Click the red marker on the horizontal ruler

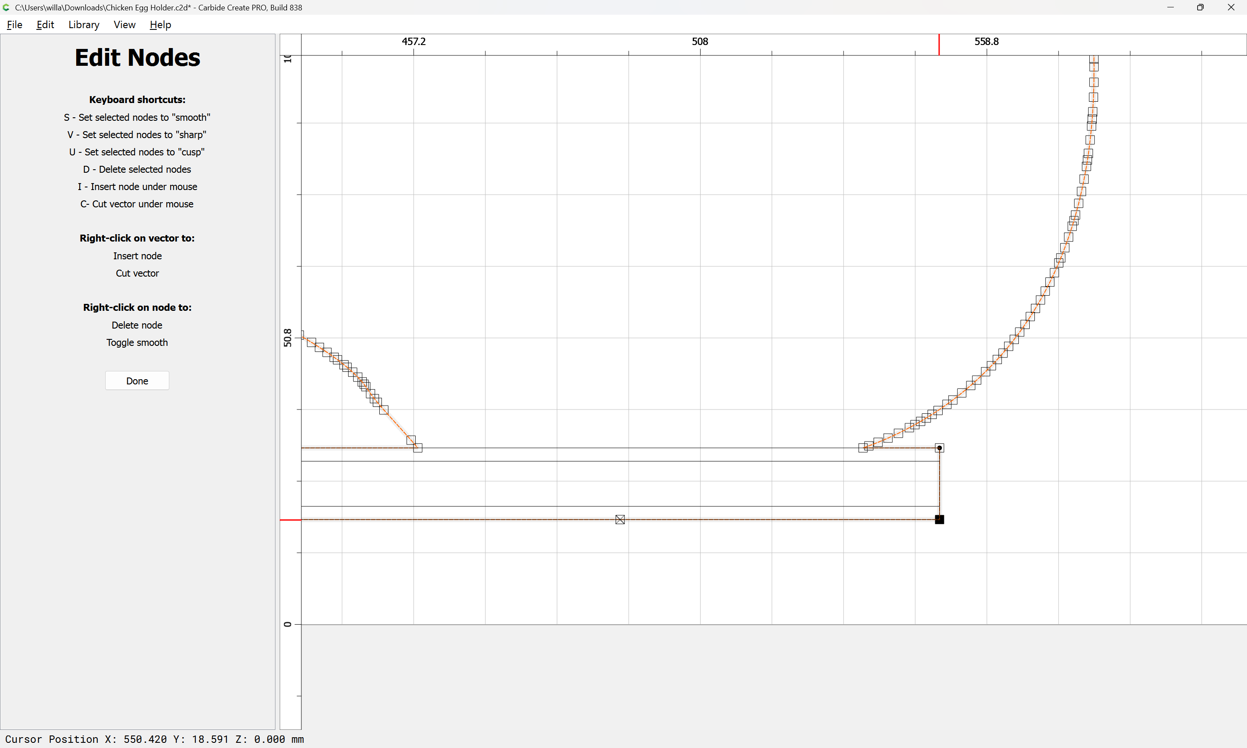coord(939,45)
